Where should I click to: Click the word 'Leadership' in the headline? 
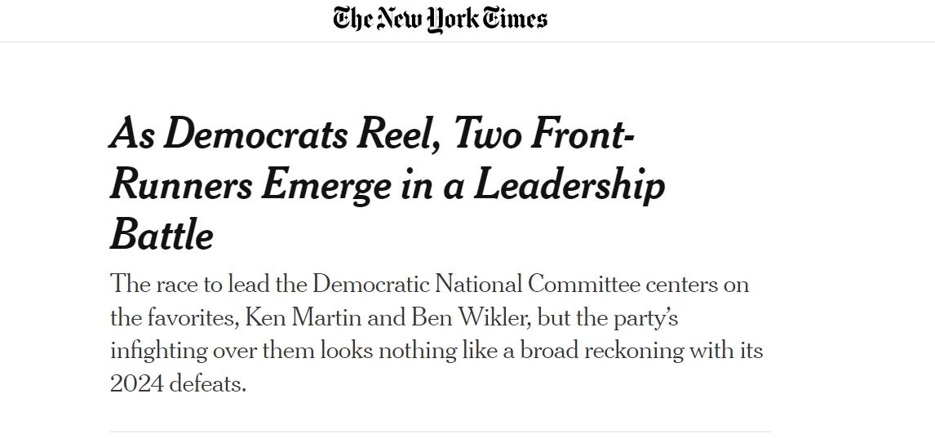point(569,187)
